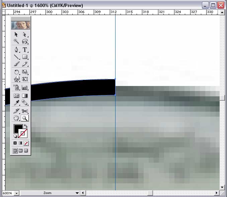227x197 pixels.
Task: Switch to the Hand tool
Action: (16, 118)
